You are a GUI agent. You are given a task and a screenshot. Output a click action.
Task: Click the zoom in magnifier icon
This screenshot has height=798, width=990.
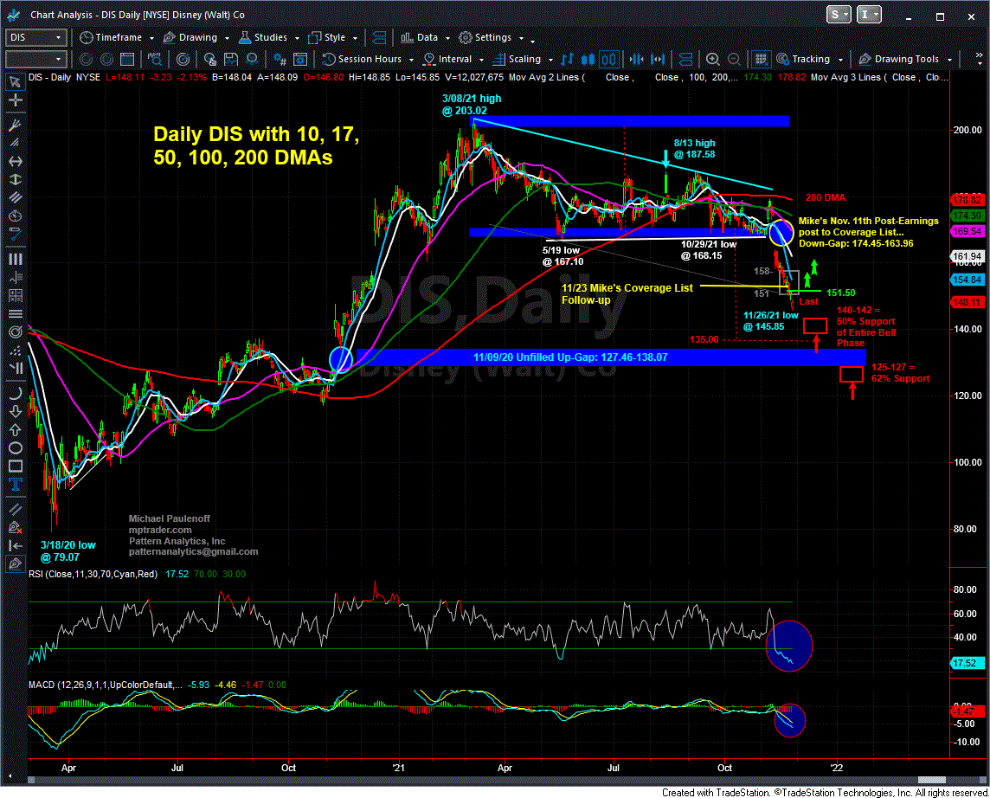(713, 60)
